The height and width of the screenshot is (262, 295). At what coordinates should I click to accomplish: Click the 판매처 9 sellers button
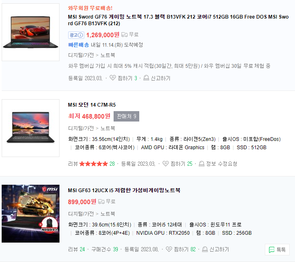(x=126, y=116)
